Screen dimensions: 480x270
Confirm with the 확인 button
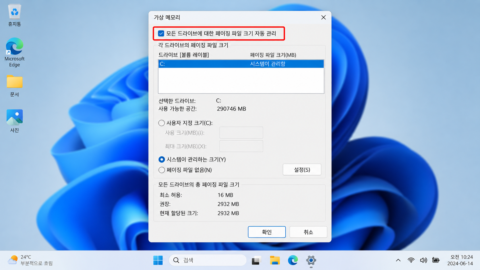(x=267, y=232)
